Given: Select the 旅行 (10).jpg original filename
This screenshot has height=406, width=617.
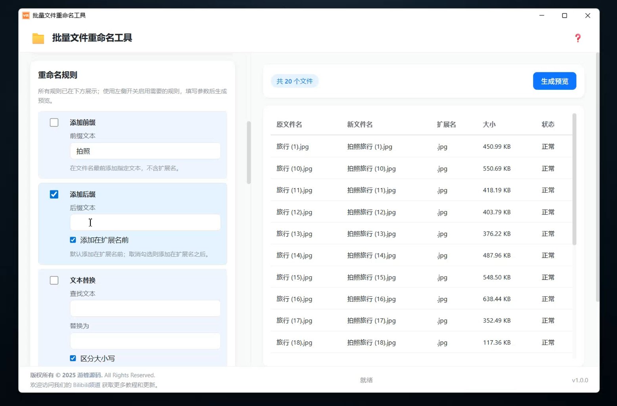Looking at the screenshot, I should (294, 169).
